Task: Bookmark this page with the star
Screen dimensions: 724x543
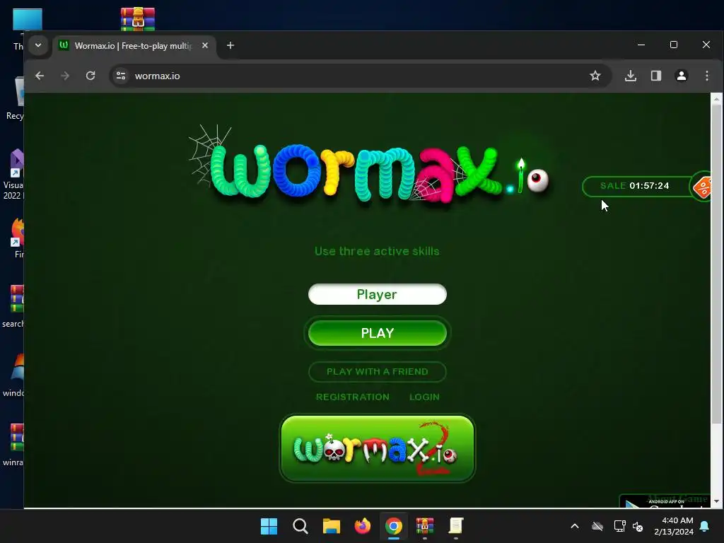Action: pyautogui.click(x=595, y=76)
